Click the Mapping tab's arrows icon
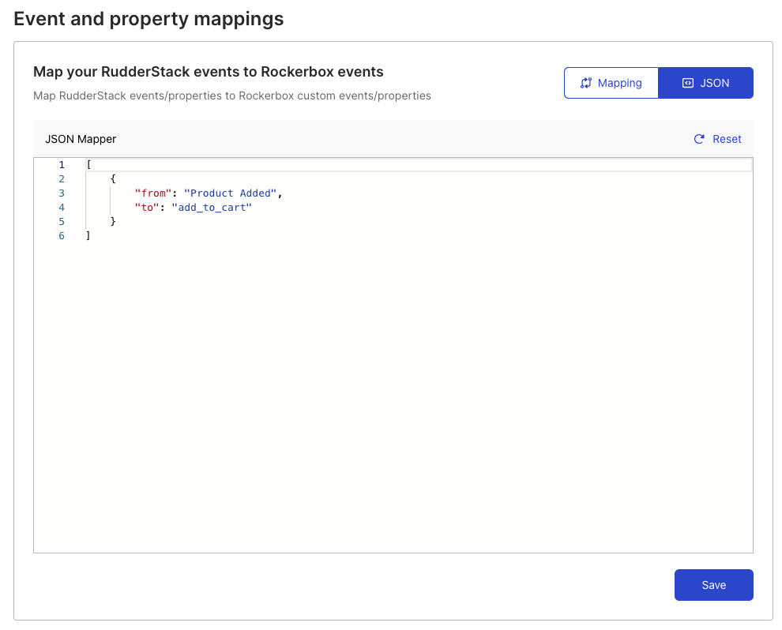This screenshot has height=630, width=782. coord(586,83)
